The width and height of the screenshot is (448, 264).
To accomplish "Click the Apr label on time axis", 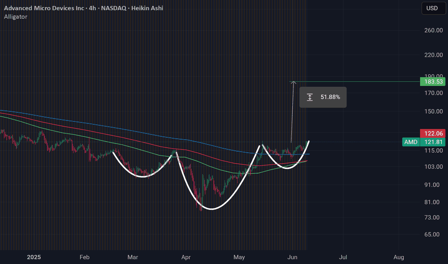I will pyautogui.click(x=186, y=257).
